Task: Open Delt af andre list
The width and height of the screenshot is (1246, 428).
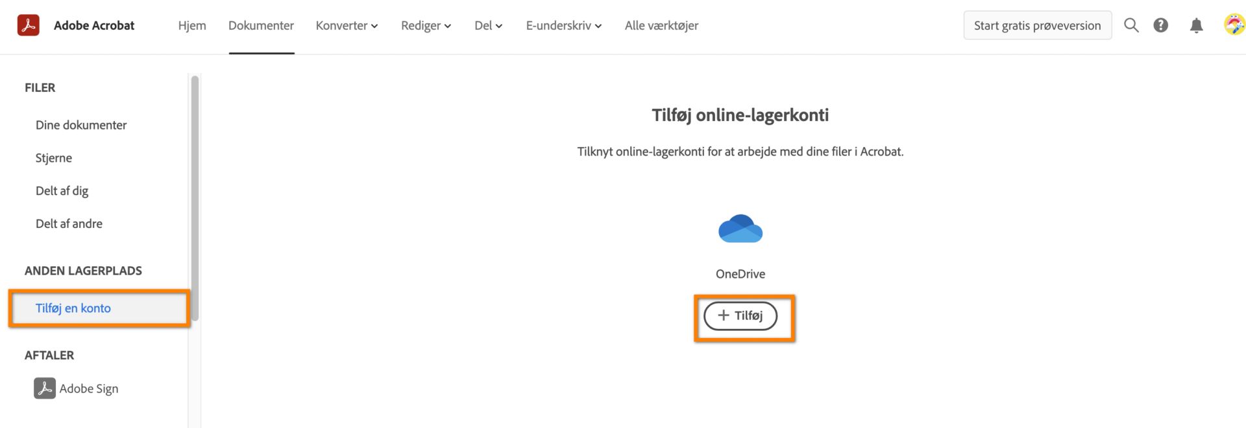Action: coord(69,223)
